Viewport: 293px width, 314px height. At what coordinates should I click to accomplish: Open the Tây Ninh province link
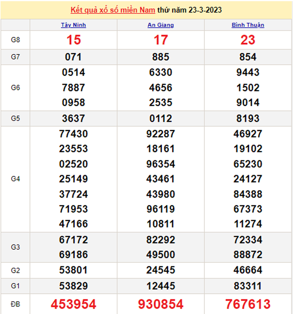(x=73, y=25)
